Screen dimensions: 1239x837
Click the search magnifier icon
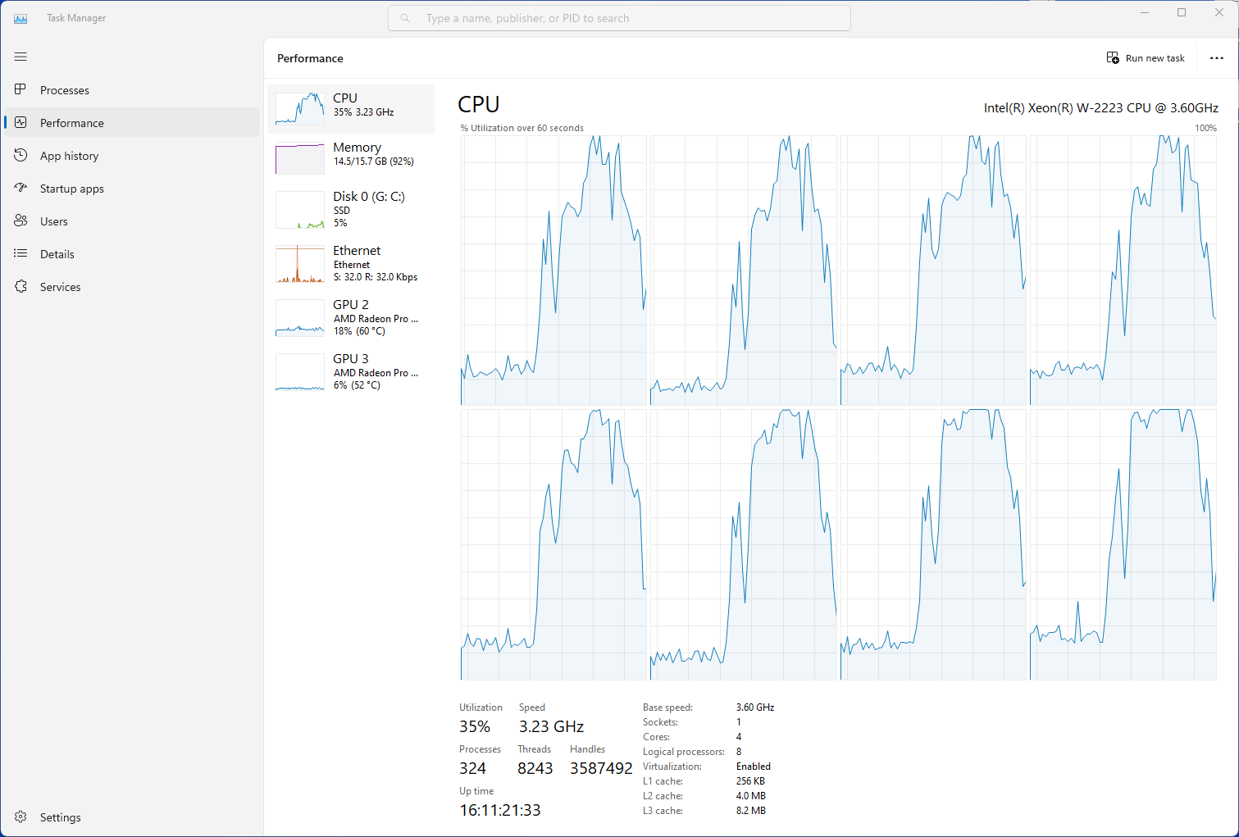coord(405,18)
